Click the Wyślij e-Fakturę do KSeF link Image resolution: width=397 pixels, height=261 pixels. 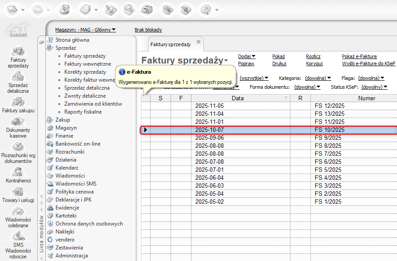click(368, 63)
